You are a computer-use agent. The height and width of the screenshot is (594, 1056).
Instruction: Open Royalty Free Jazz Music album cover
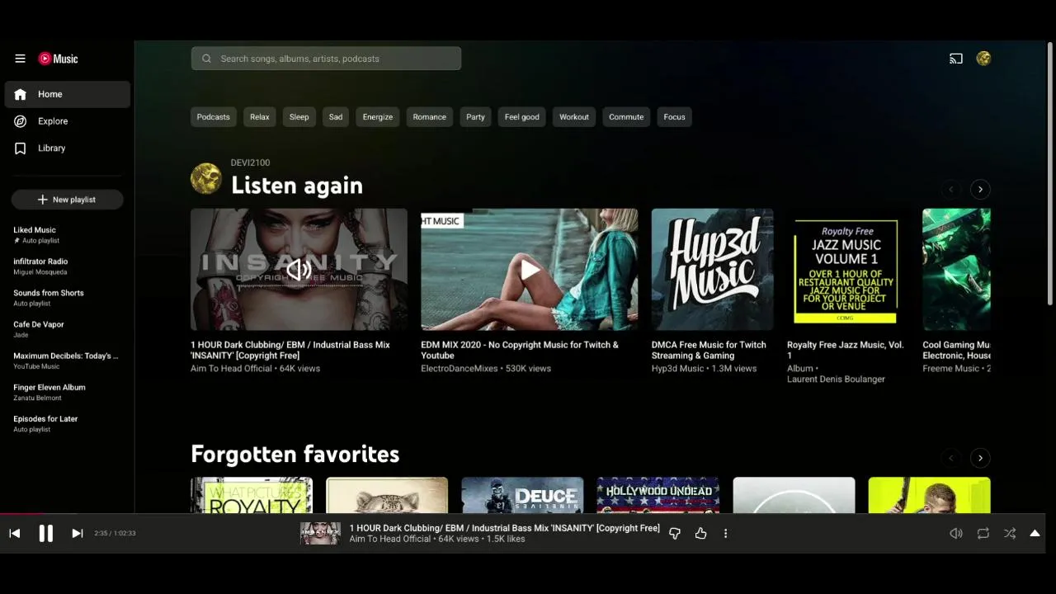coord(846,269)
